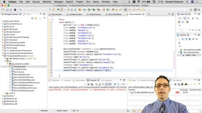Toggle Sort alphabetically in Outline view

[x=186, y=39]
